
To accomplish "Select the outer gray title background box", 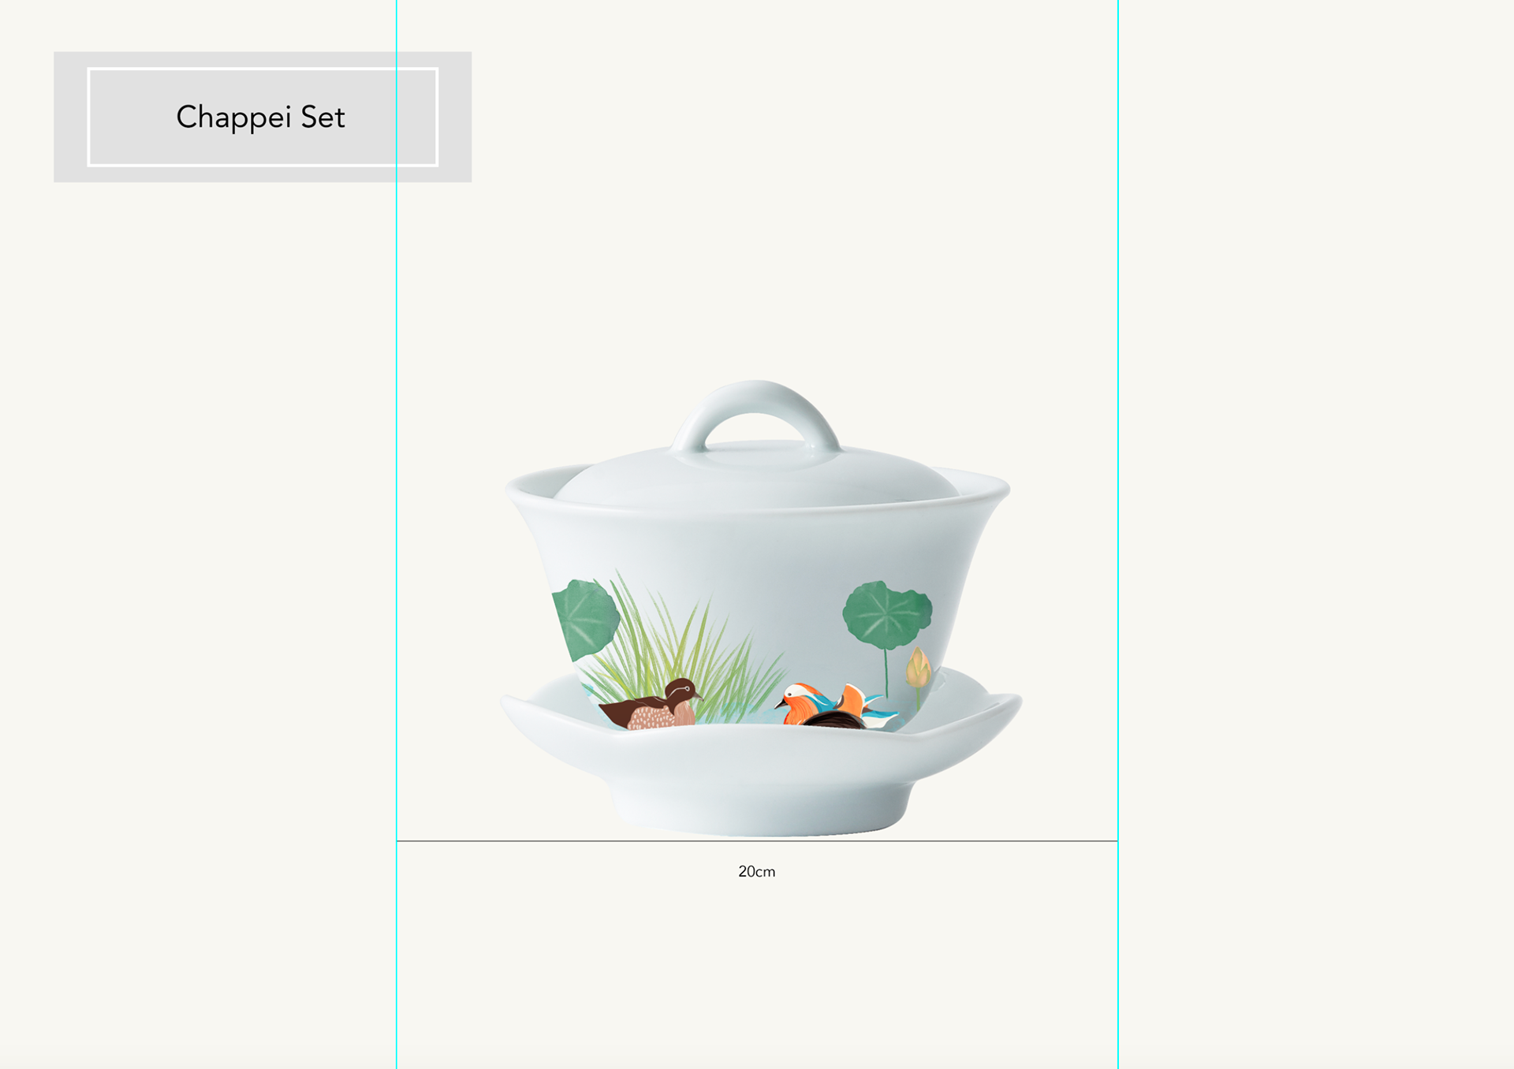I will coord(69,117).
